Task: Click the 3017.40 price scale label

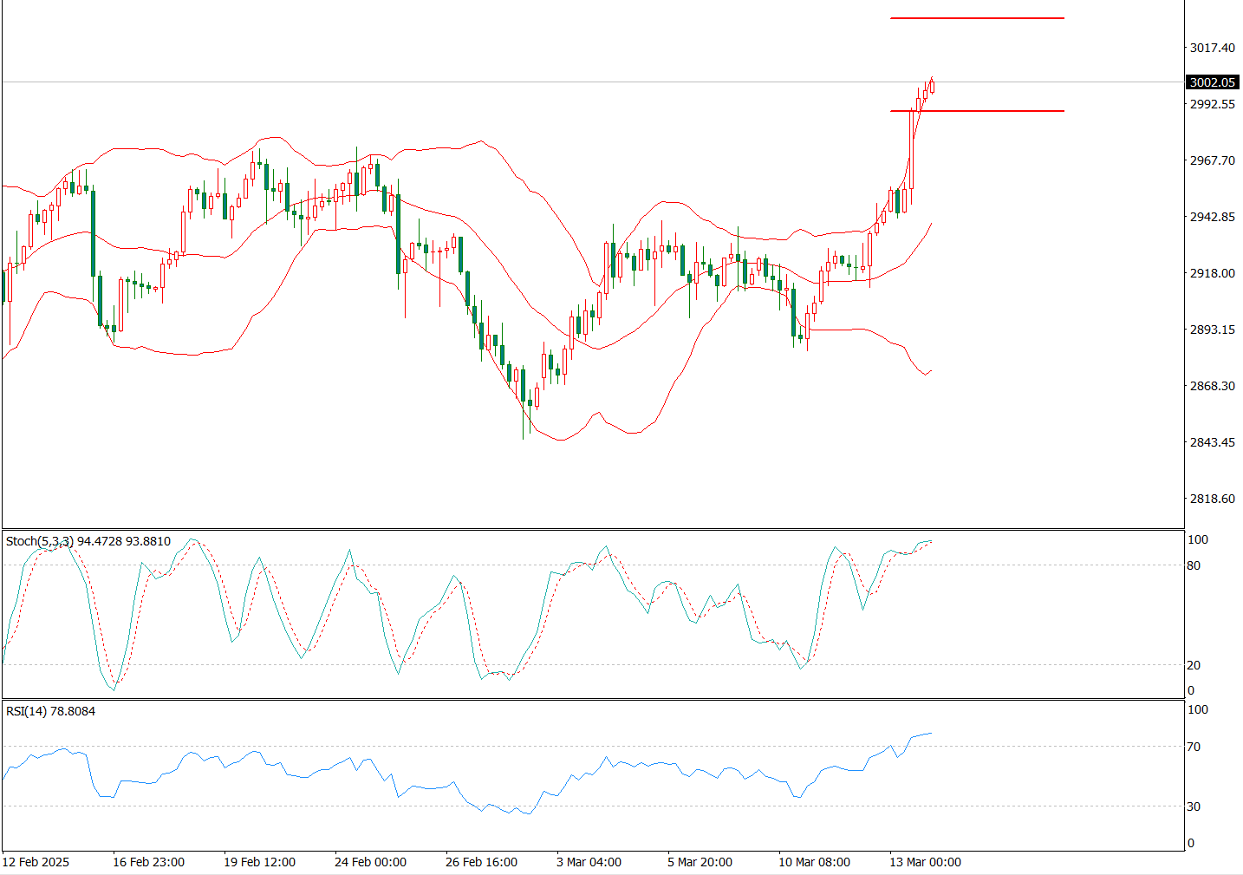Action: pos(1212,48)
